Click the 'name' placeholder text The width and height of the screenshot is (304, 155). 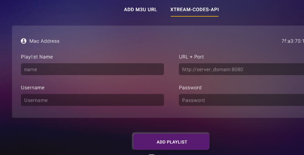(31, 70)
